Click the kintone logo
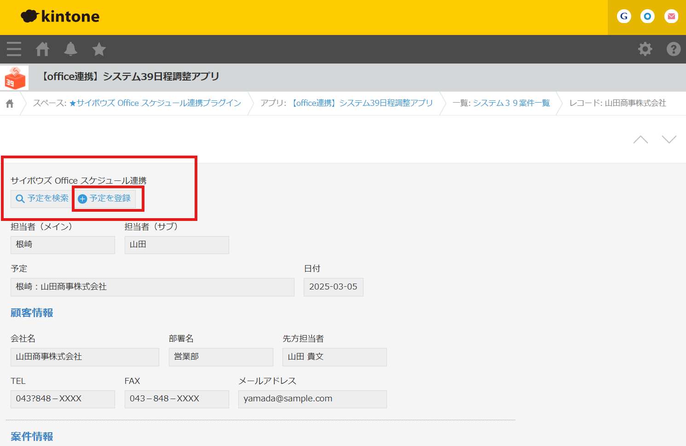Image resolution: width=686 pixels, height=446 pixels. 60,17
